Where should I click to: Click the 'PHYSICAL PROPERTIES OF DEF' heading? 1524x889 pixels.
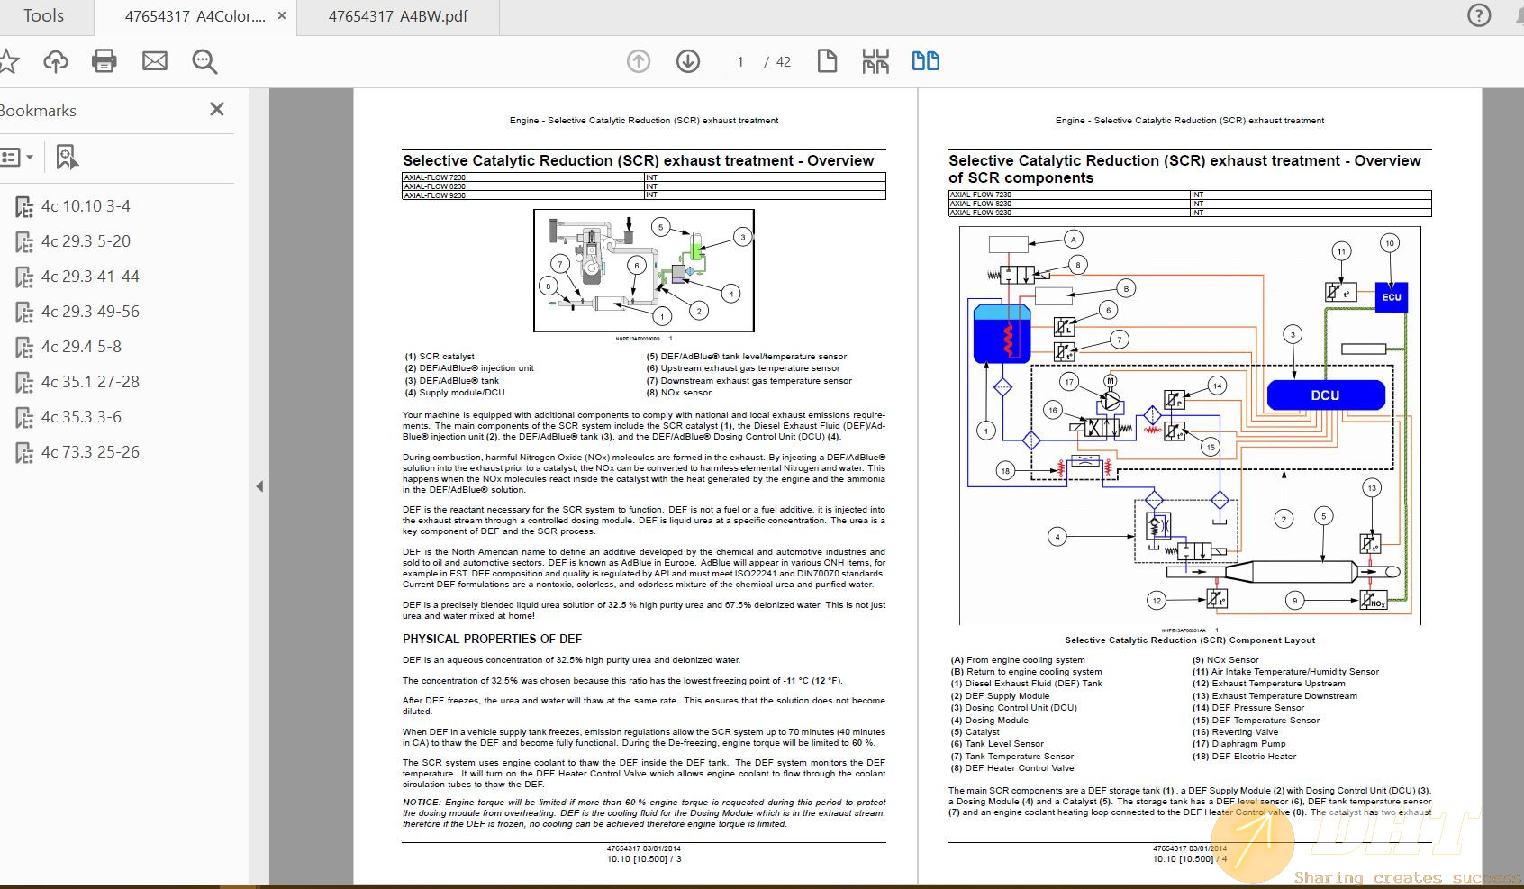tap(492, 639)
